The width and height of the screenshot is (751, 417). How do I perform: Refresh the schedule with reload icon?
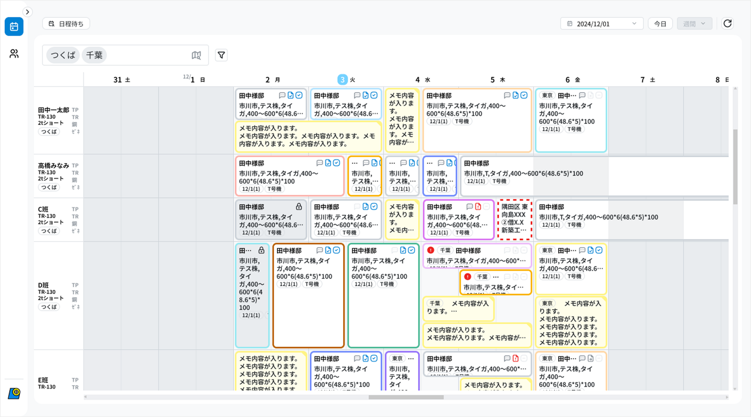[728, 23]
